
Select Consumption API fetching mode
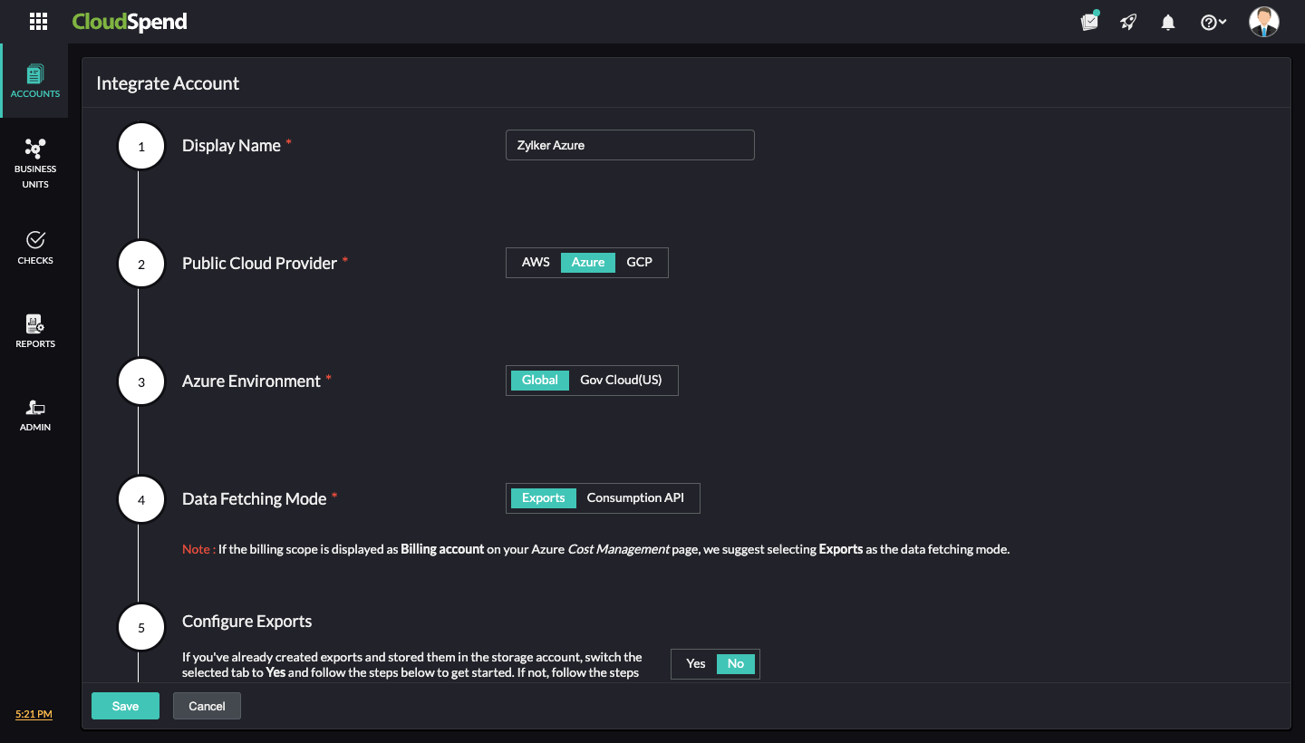(635, 497)
